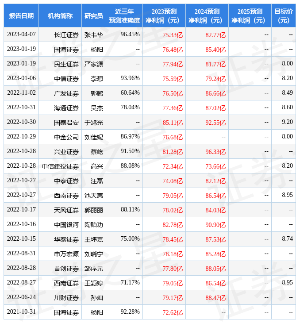296x323 pixels.
Task: Click 75.33亿 profit forecast
Action: tap(173, 35)
